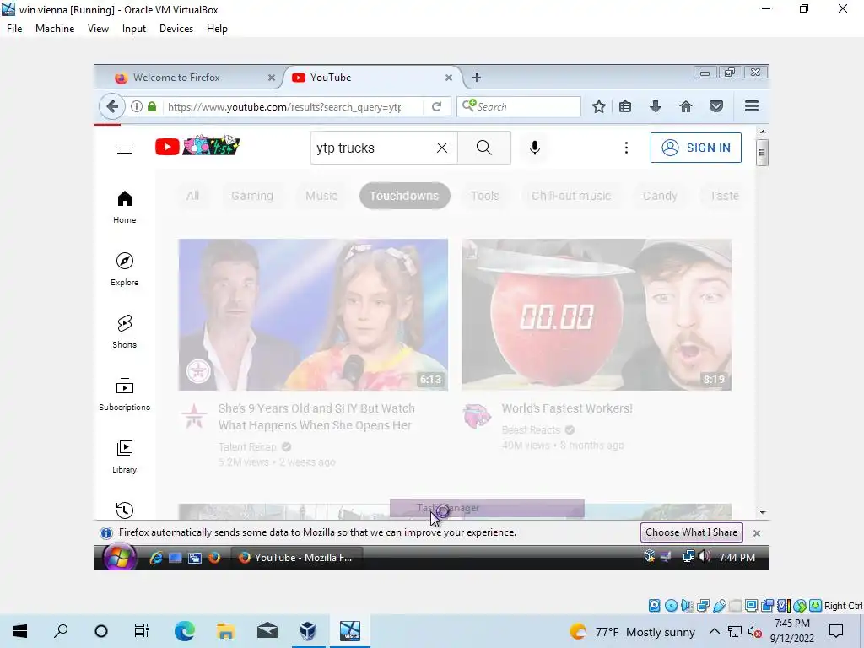Click the YouTube logo
Viewport: 864px width, 648px height.
pos(197,147)
